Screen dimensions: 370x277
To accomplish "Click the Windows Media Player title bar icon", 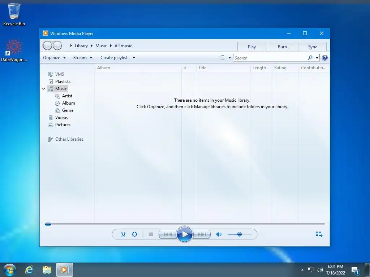I will (45, 34).
